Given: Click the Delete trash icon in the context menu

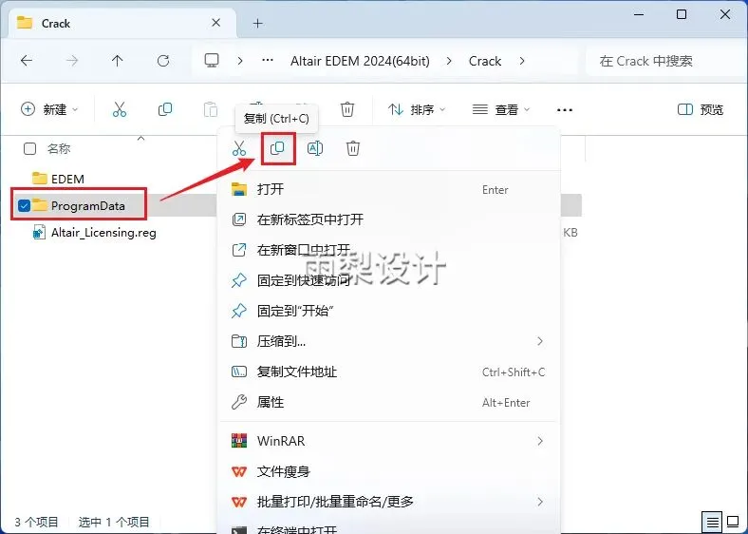Looking at the screenshot, I should [x=353, y=148].
